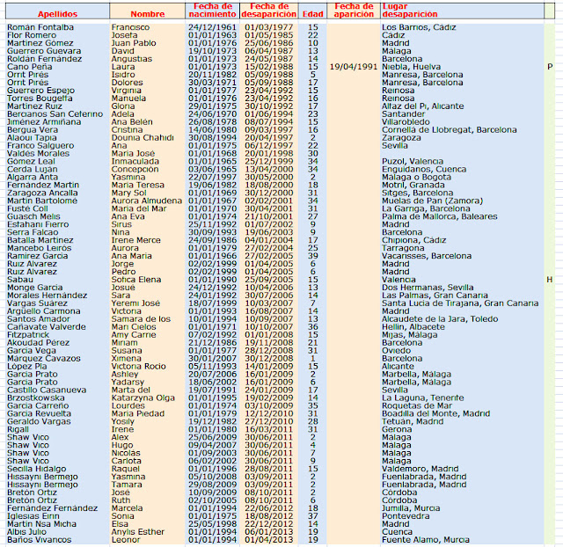This screenshot has width=563, height=547.
Task: Select the cell 'Jiménez Armiñana'
Action: click(x=44, y=122)
